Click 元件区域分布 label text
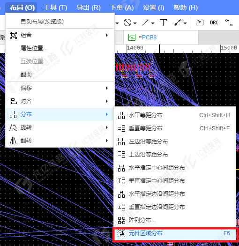 145,233
